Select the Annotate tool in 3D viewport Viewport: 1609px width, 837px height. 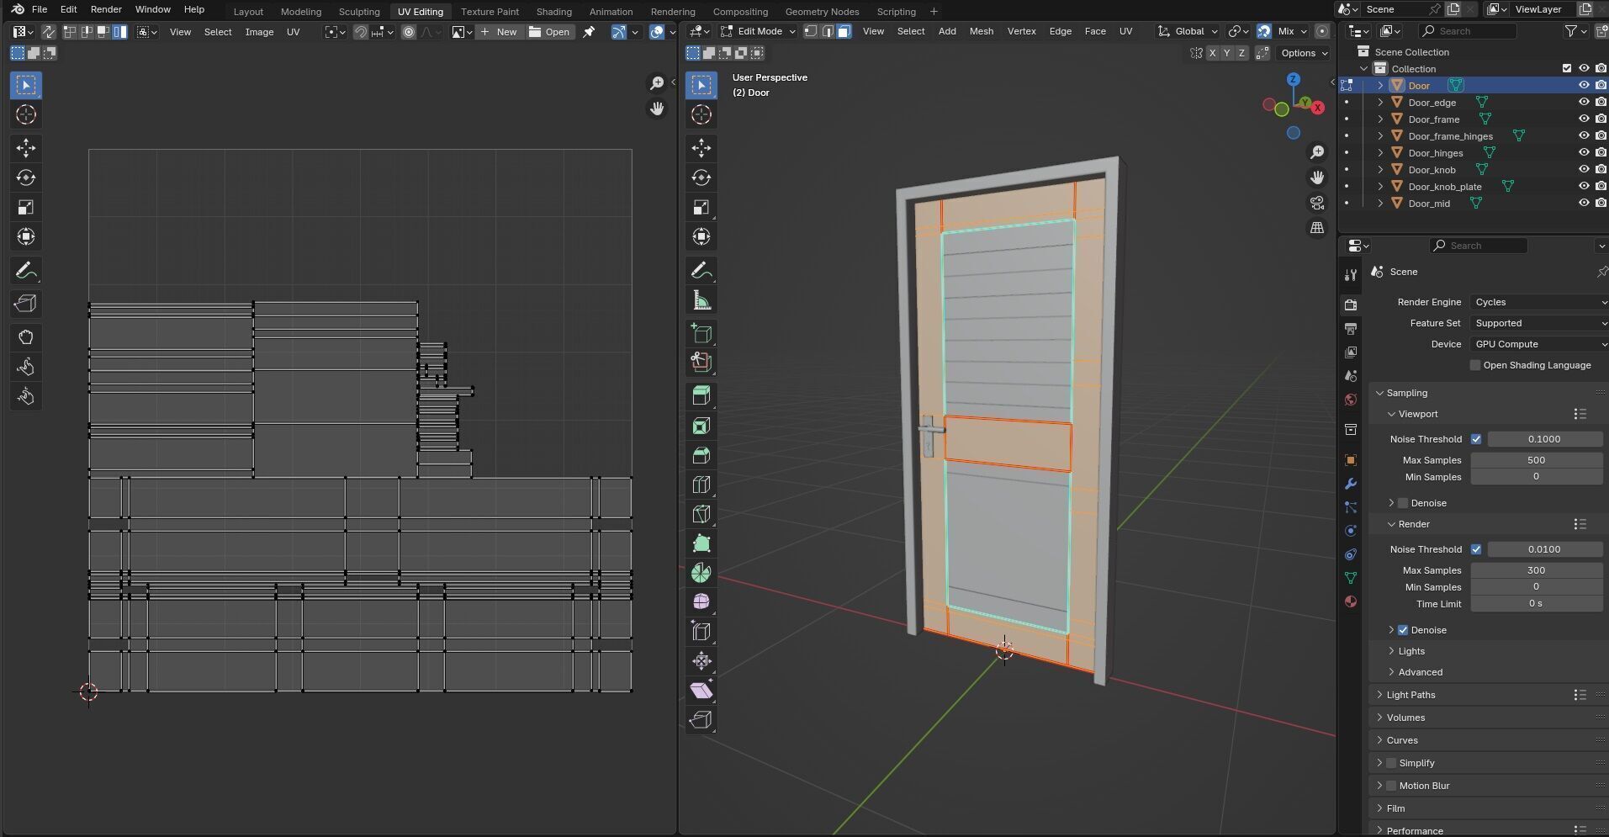[x=701, y=271]
